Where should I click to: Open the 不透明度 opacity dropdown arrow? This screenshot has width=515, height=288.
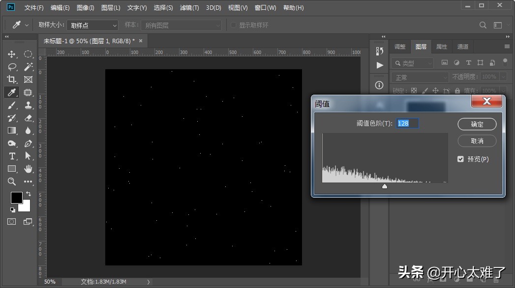[x=503, y=77]
